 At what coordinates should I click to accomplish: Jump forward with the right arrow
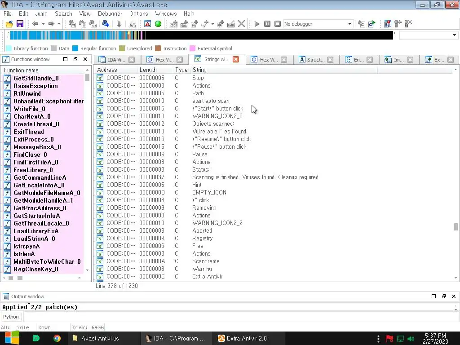tap(51, 24)
